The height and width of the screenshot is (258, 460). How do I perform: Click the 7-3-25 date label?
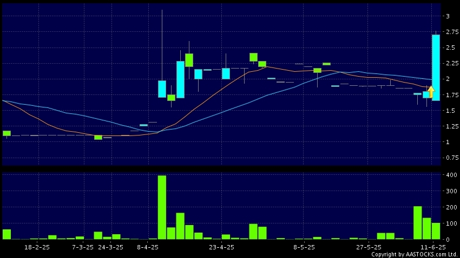(83, 247)
